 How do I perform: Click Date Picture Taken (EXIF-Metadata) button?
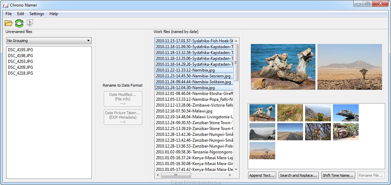[123, 117]
